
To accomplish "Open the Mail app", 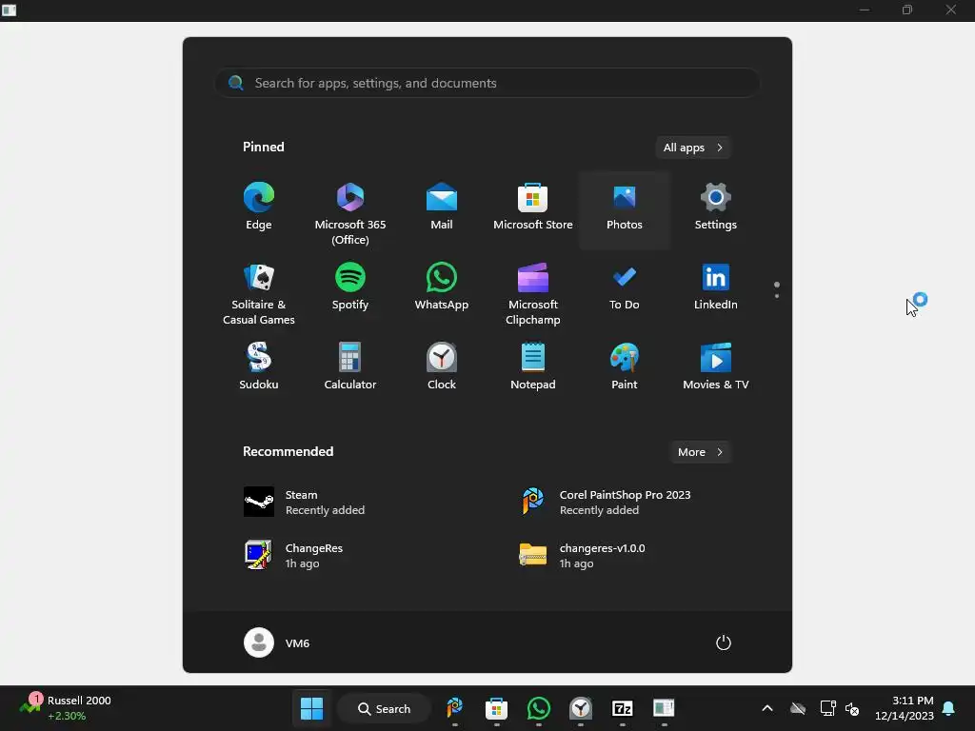I will pos(442,207).
